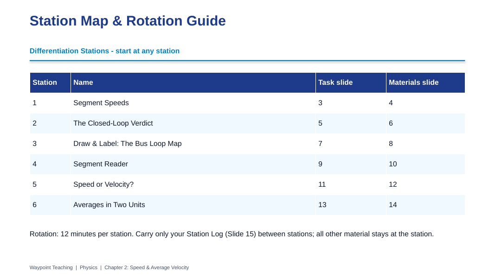
Task: Click station number in Bus Loop Map row
Action: [50, 144]
